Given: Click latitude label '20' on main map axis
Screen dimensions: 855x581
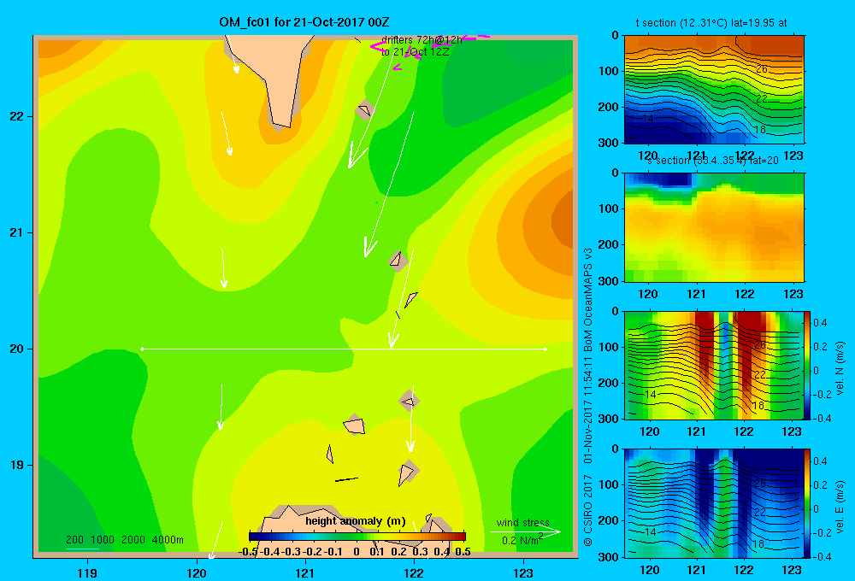Looking at the screenshot, I should pyautogui.click(x=17, y=349).
